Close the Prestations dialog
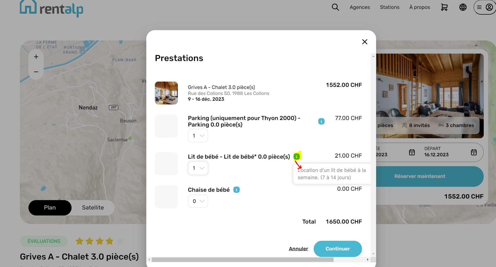Screen dimensions: 496x267 [365, 42]
